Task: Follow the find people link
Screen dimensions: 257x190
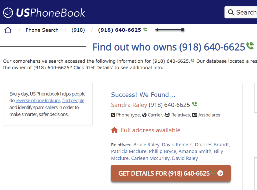Action: (73, 100)
